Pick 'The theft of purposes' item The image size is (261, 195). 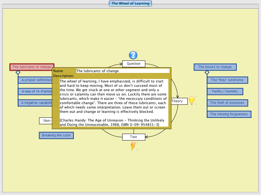[x=227, y=103]
